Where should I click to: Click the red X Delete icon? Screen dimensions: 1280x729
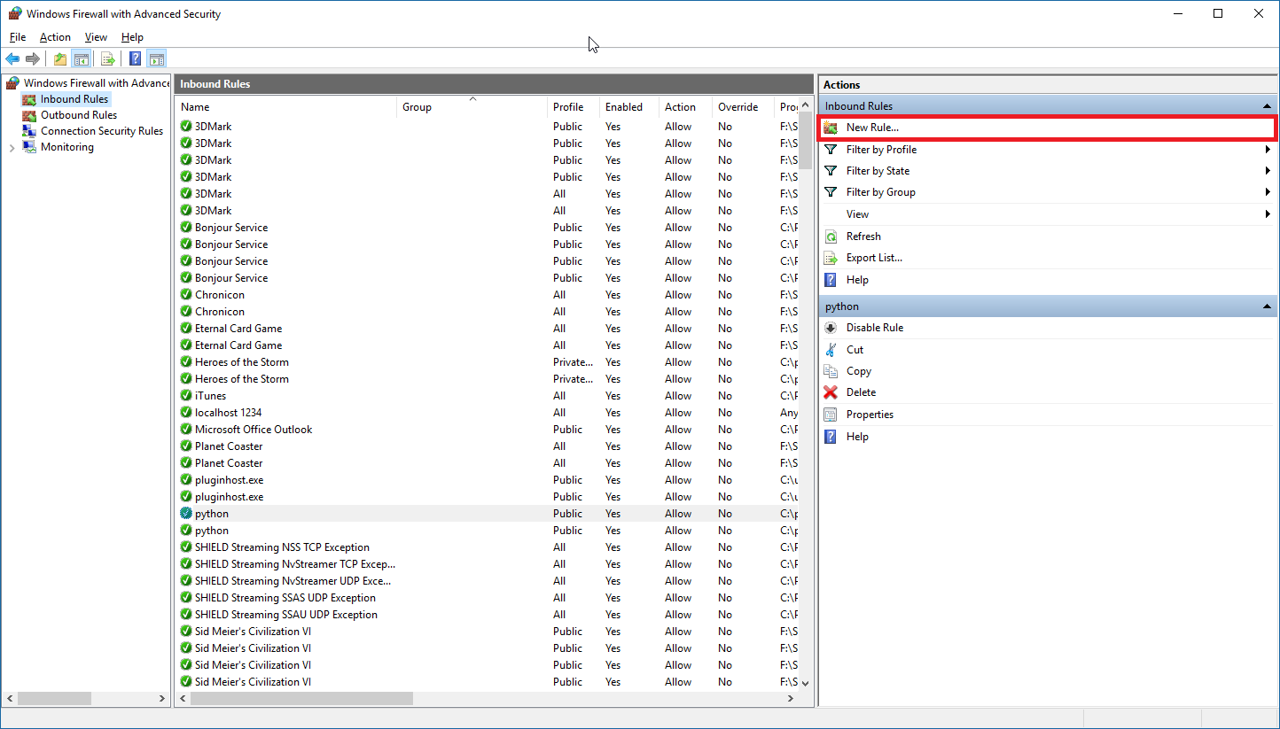(831, 392)
